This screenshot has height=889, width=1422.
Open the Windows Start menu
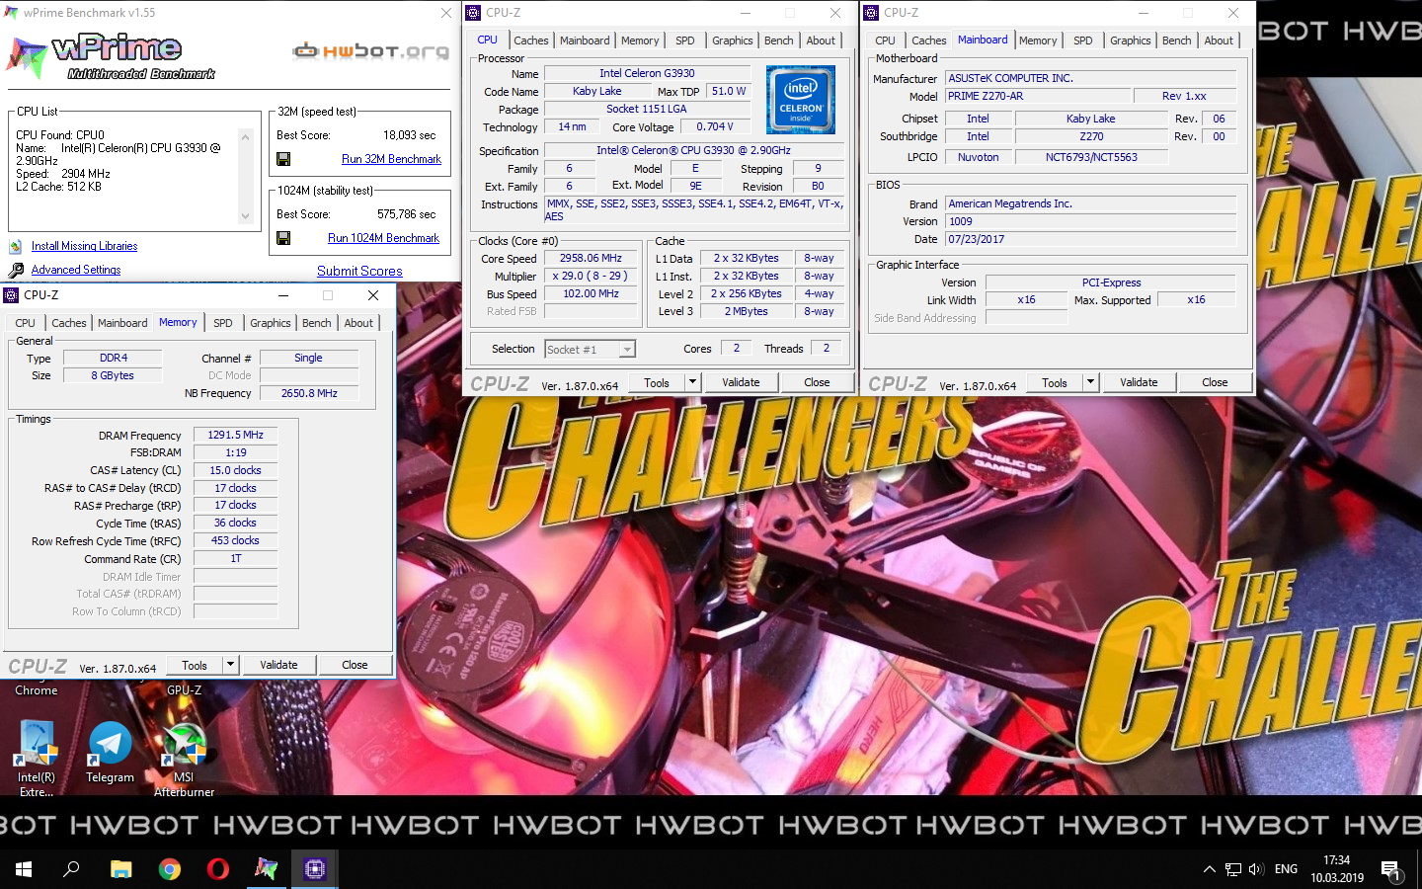(24, 869)
